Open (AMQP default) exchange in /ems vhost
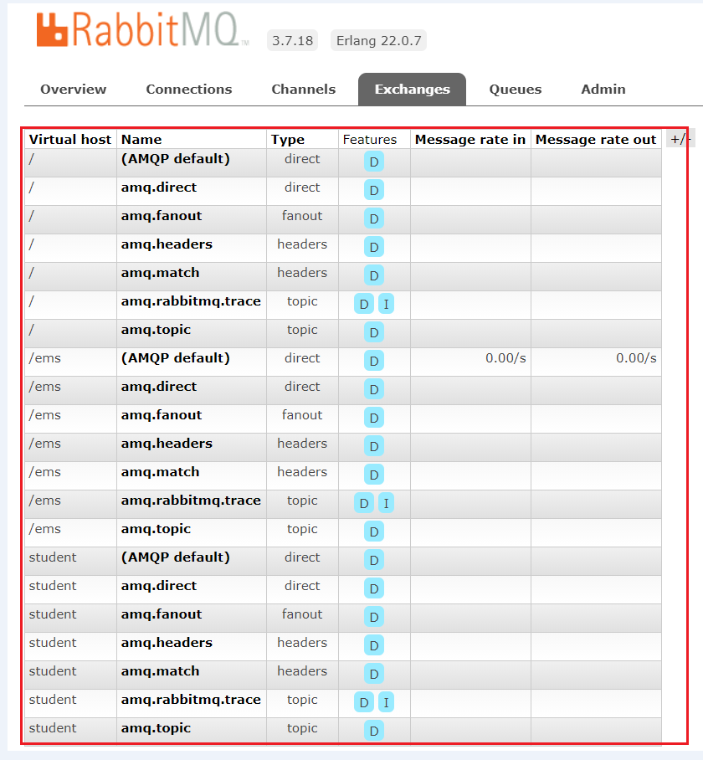The height and width of the screenshot is (760, 703). (176, 358)
